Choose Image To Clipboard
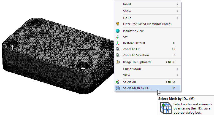This screenshot has height=115, width=214. [148, 62]
